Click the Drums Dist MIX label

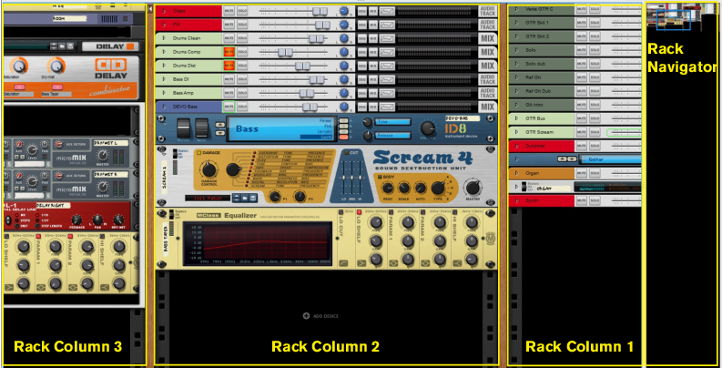coord(486,66)
